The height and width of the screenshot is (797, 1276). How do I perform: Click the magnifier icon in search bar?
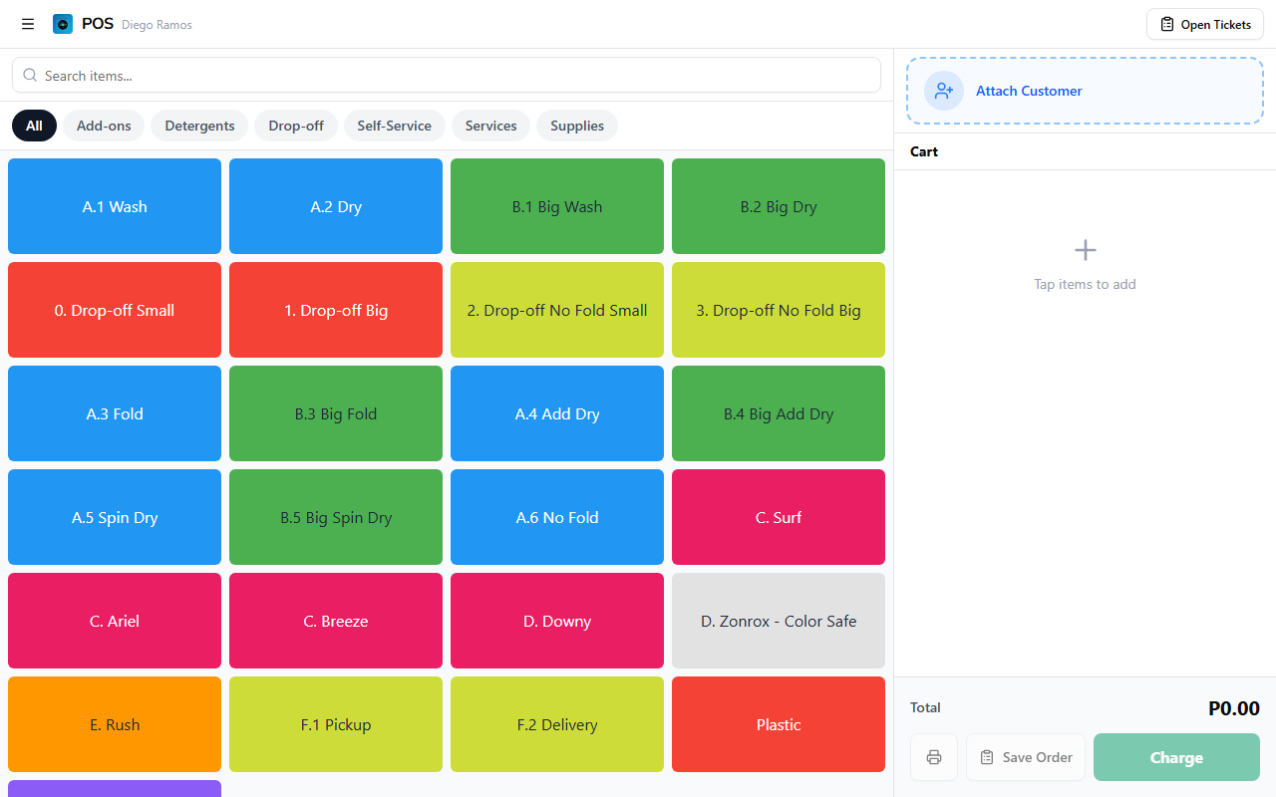pyautogui.click(x=30, y=76)
